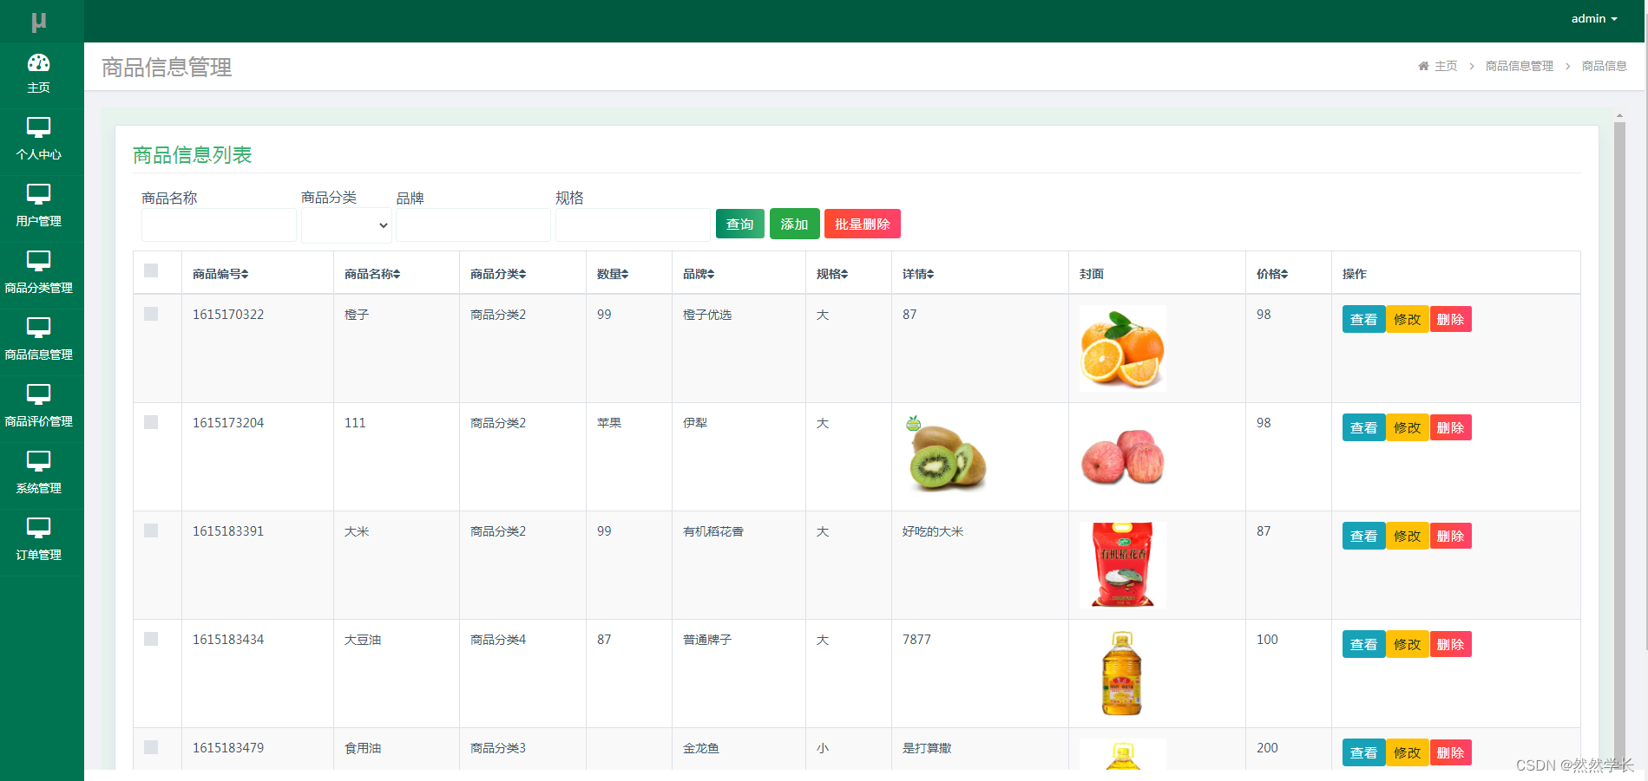1648x781 pixels.
Task: Sort by 详情 column arrows
Action: pyautogui.click(x=930, y=274)
